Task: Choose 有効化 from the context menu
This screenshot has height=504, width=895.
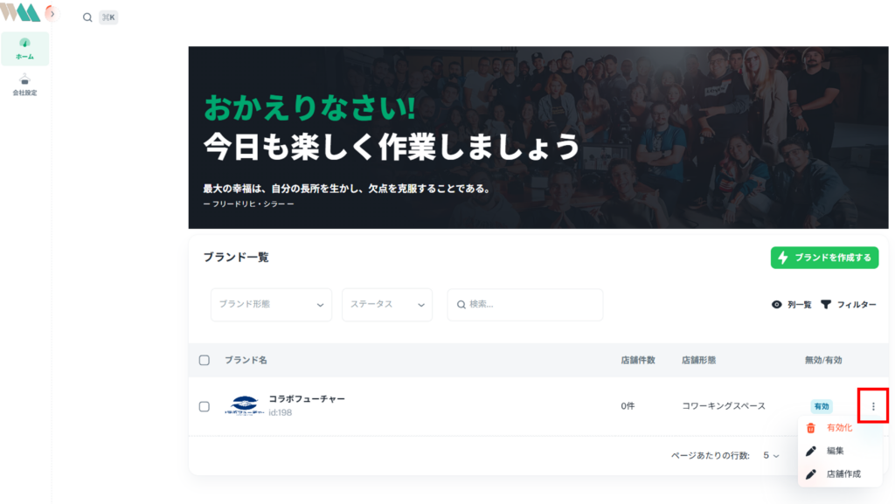Action: (x=839, y=428)
